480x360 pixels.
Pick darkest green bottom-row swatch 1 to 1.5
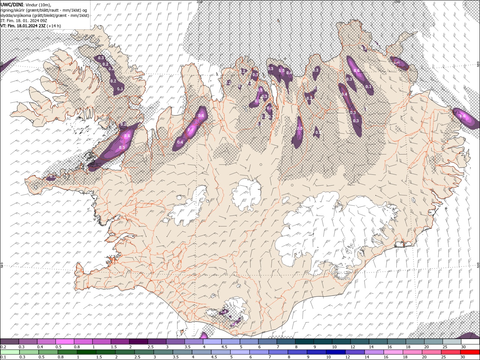[86, 352]
